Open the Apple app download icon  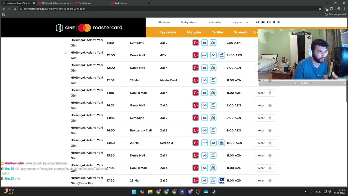[274, 22]
